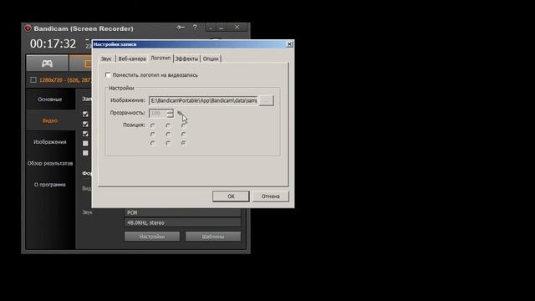Viewport: 535px width, 301px height.
Task: Confirm the dialog with OK
Action: (231, 196)
